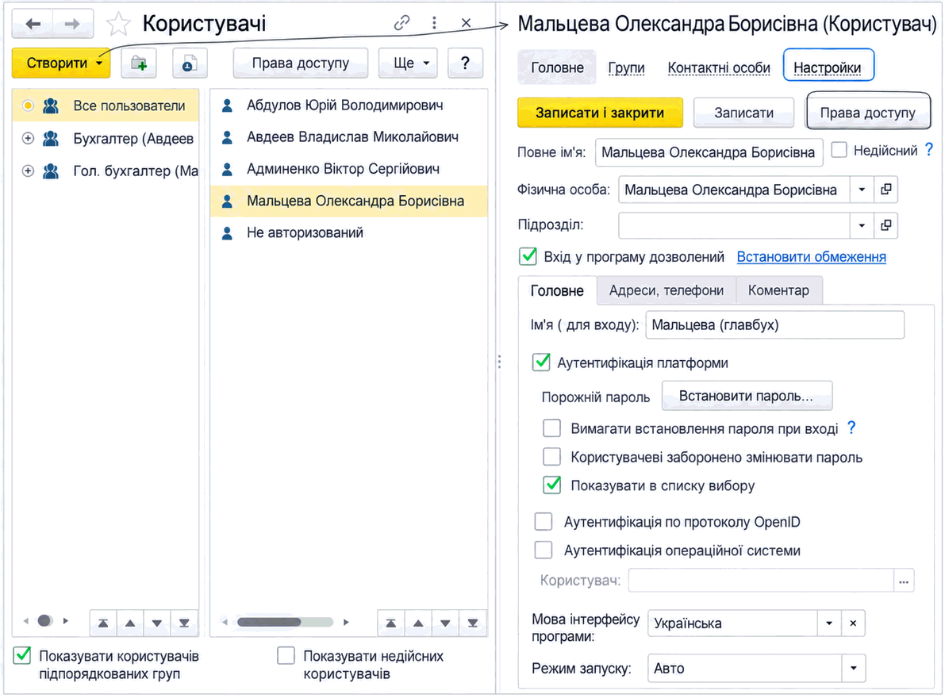The image size is (945, 698).
Task: Open help with the question mark button
Action: (465, 63)
